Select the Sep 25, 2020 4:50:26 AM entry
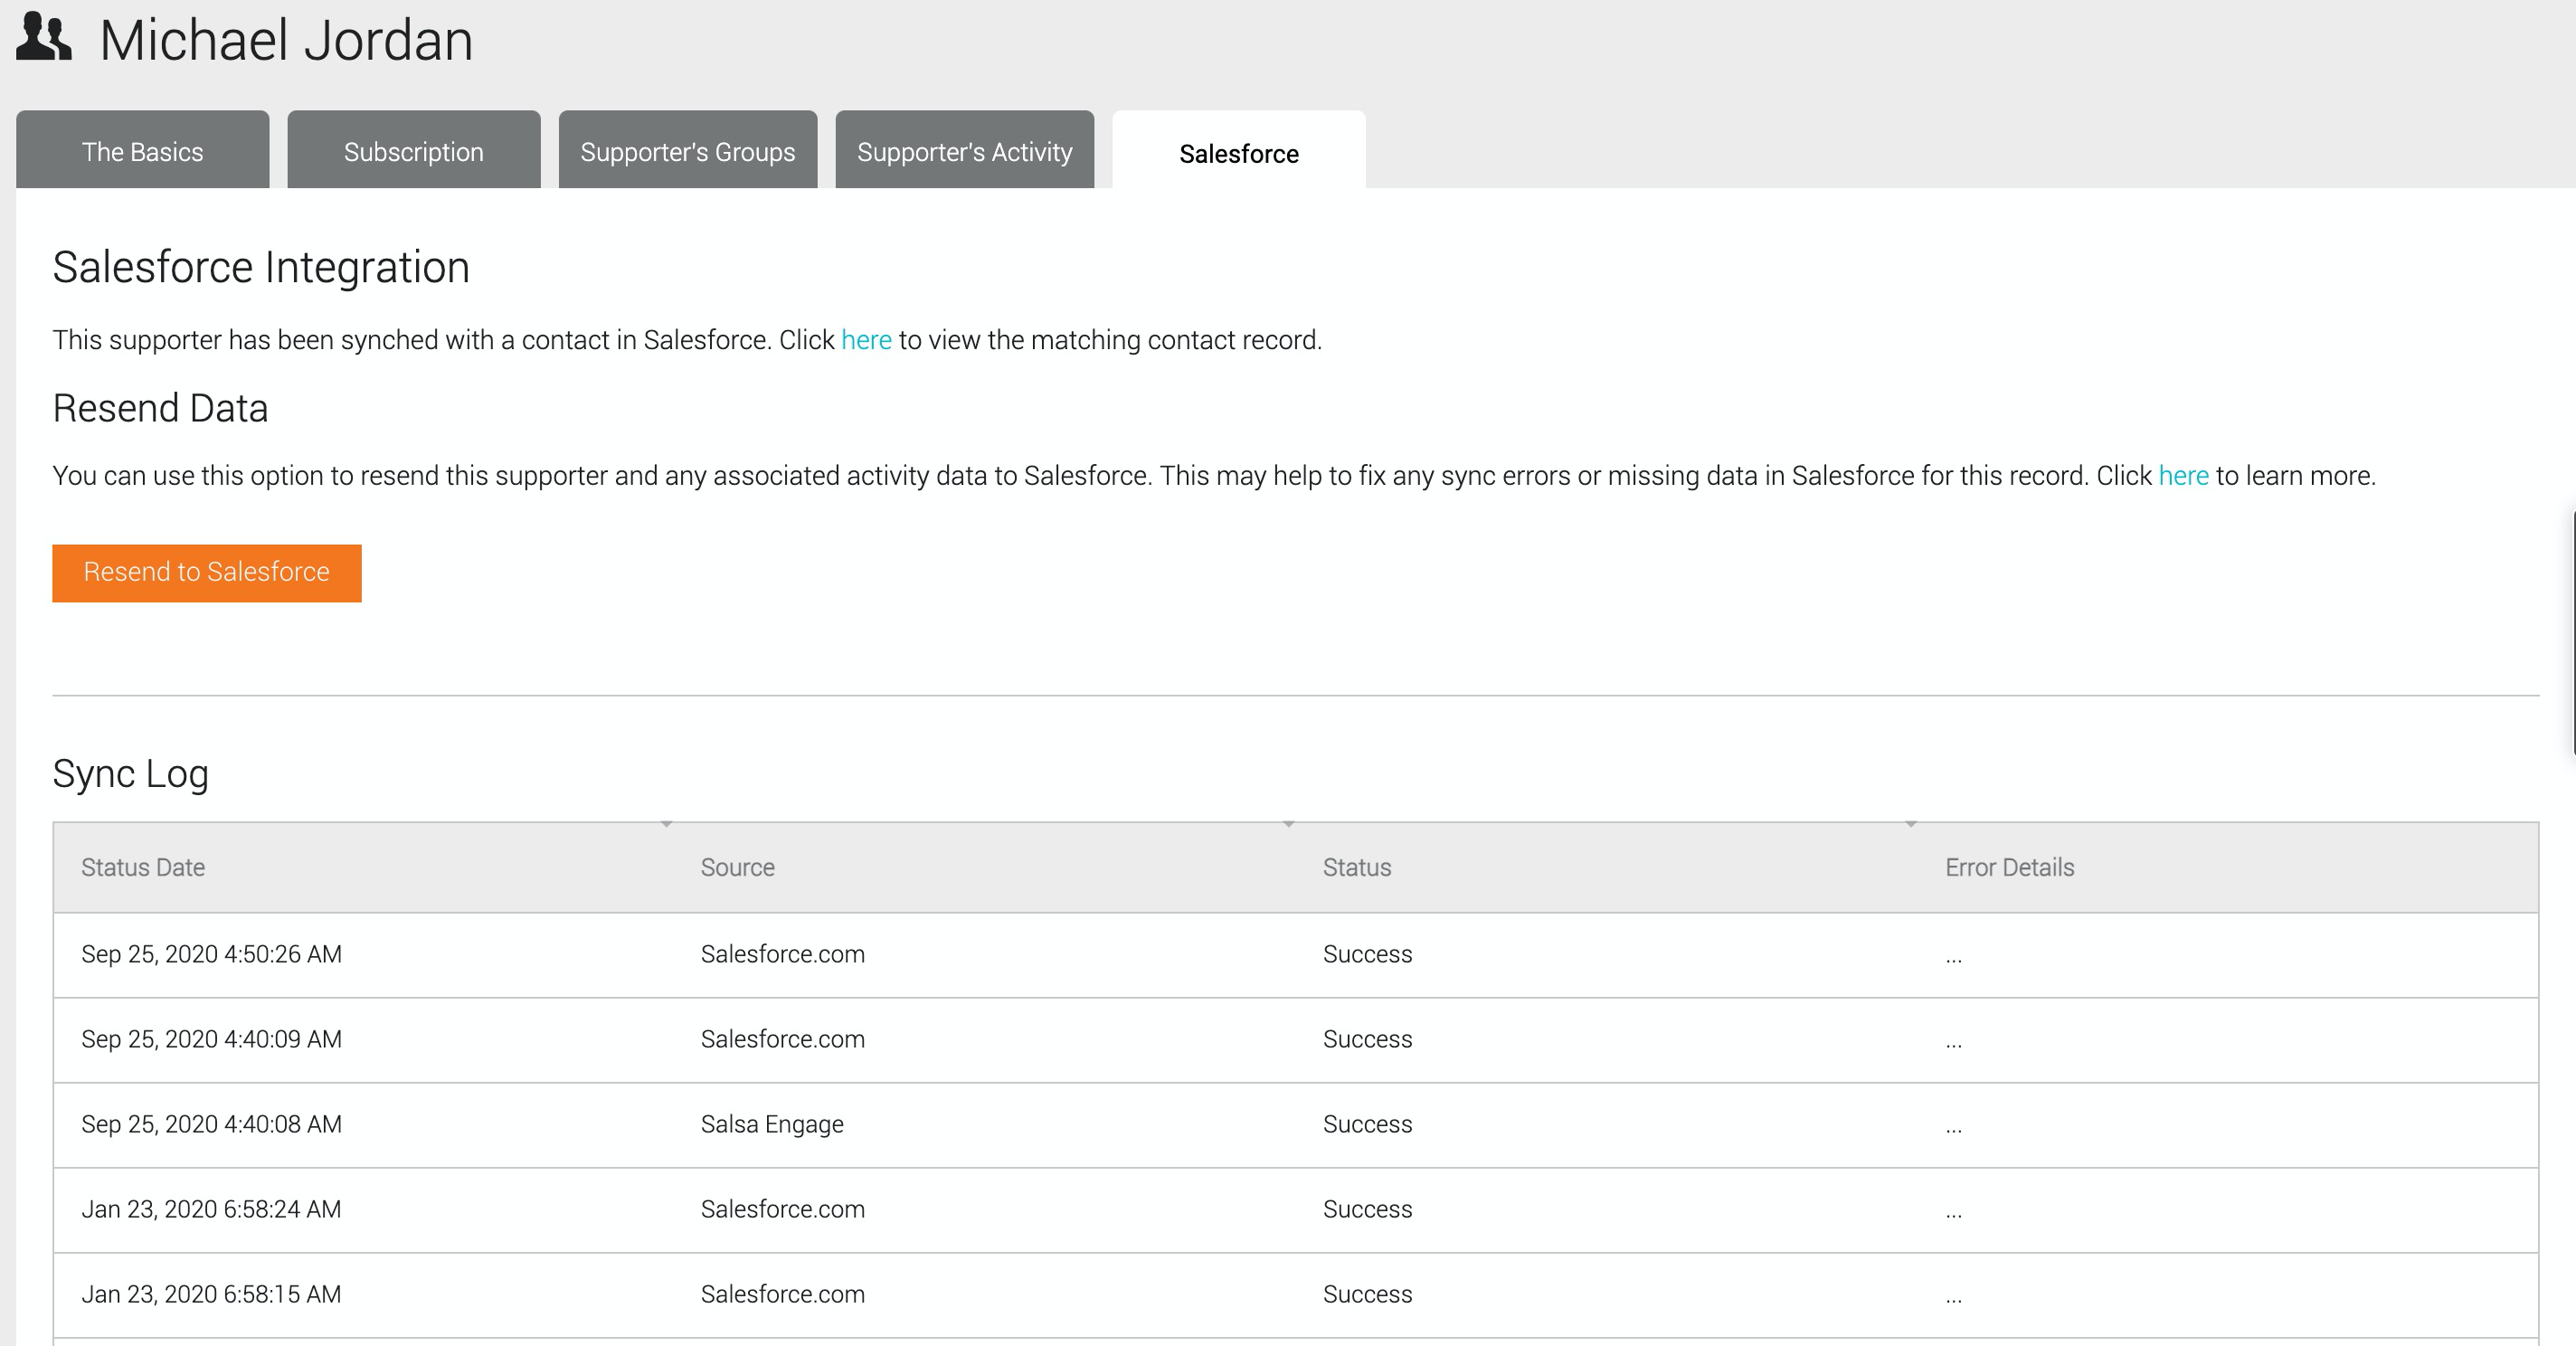The width and height of the screenshot is (2576, 1346). (x=1296, y=955)
